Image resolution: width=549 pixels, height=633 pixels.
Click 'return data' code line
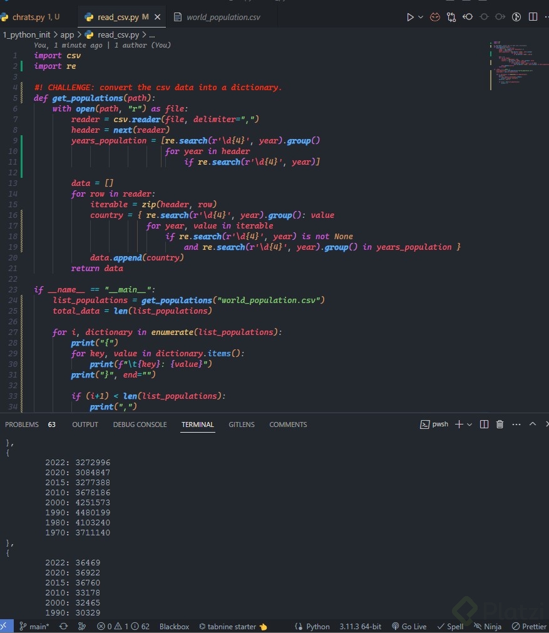pyautogui.click(x=97, y=269)
